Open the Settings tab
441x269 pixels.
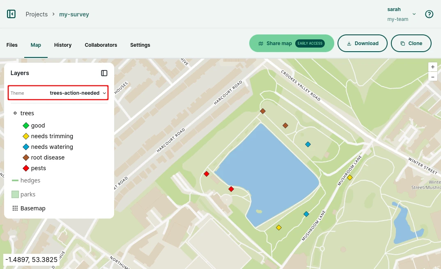(140, 45)
